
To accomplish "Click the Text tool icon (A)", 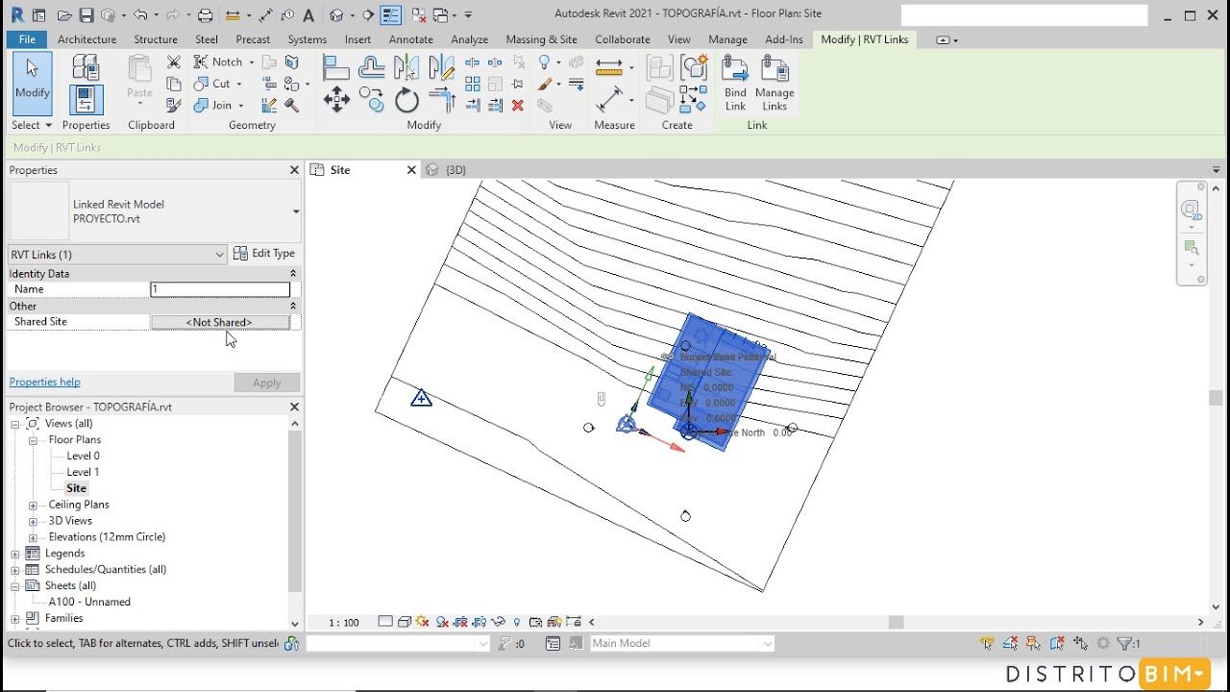I will point(308,15).
